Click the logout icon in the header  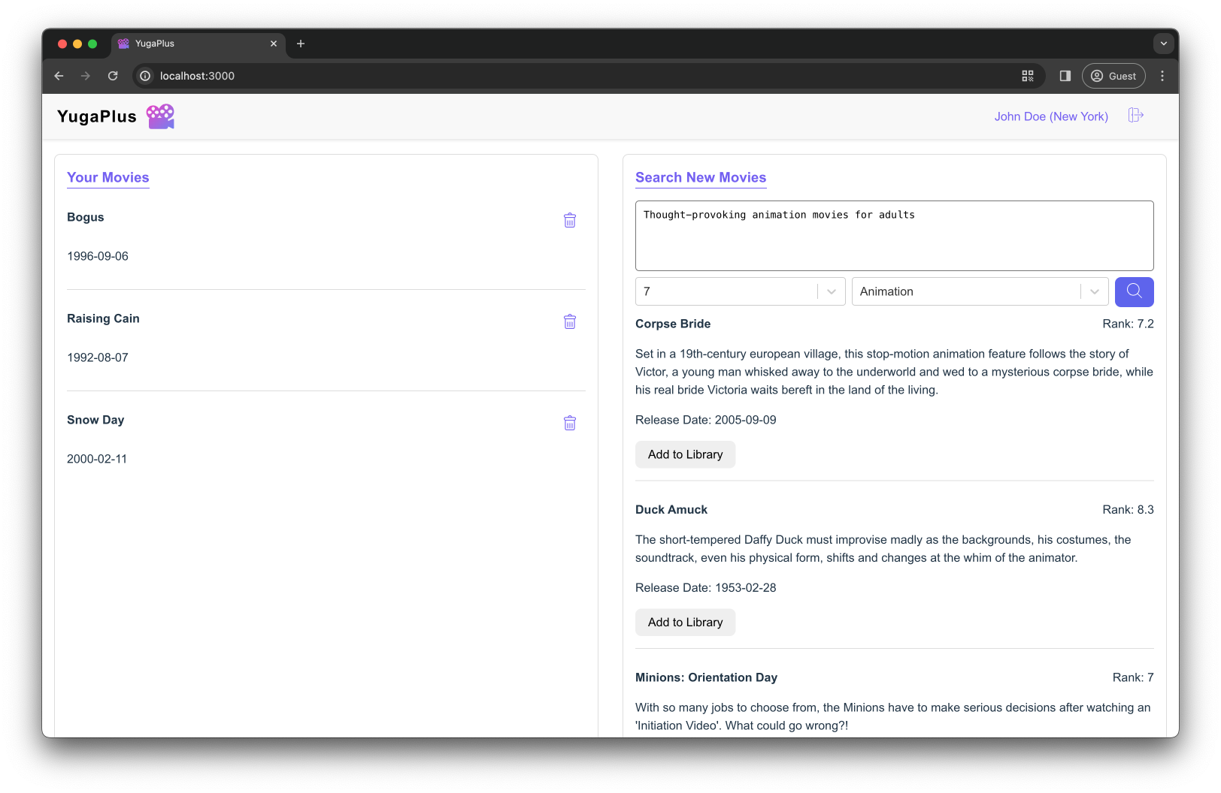coord(1135,116)
